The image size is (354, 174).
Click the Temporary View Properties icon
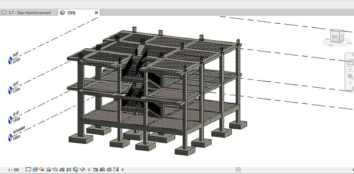click(x=96, y=170)
